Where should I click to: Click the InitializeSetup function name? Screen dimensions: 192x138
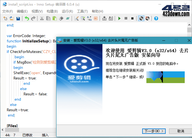pyautogui.click(x=36, y=41)
